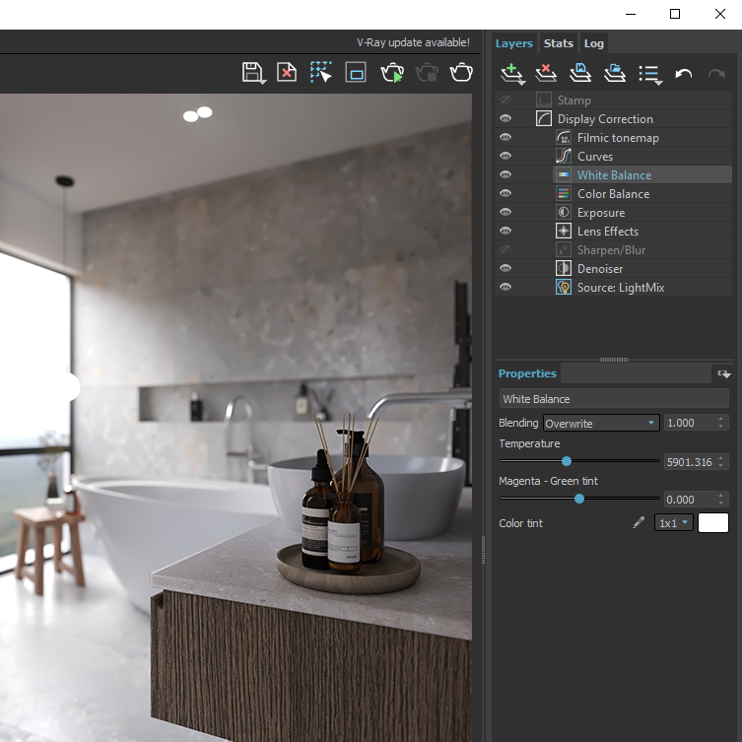Switch to the Log tab
This screenshot has height=742, width=742.
(593, 43)
